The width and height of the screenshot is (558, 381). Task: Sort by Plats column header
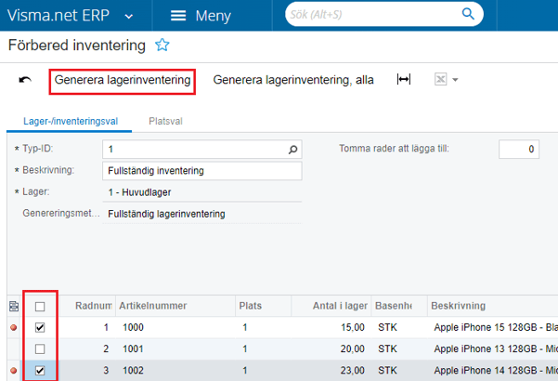pyautogui.click(x=251, y=306)
